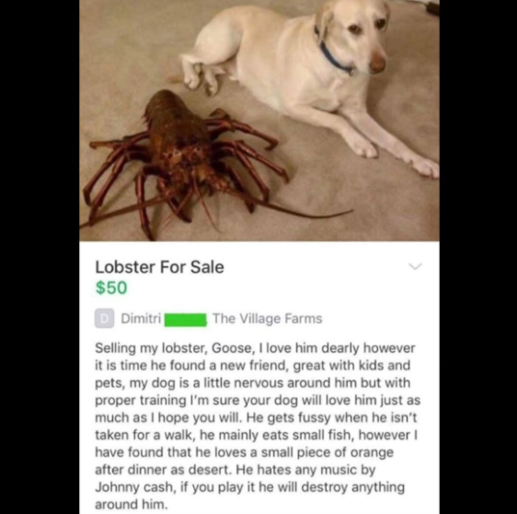Click the green redaction bar after Dimitri

pos(186,321)
